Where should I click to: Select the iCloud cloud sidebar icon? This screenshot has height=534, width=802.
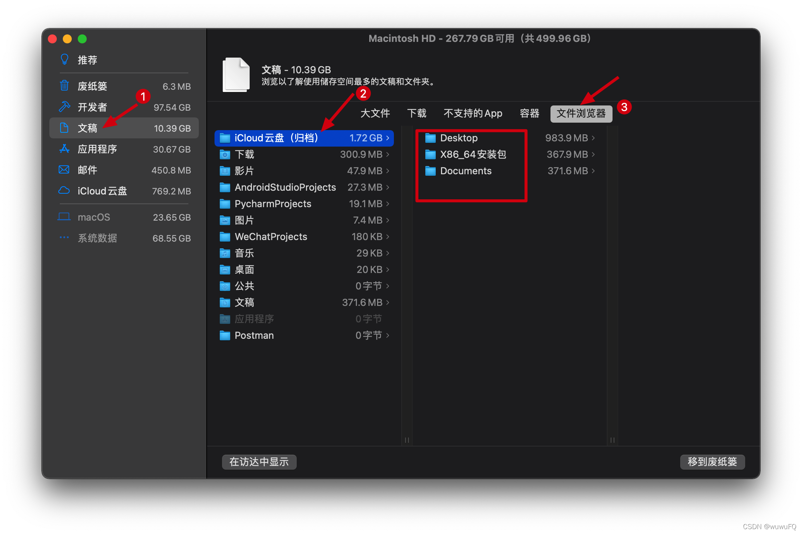(64, 191)
